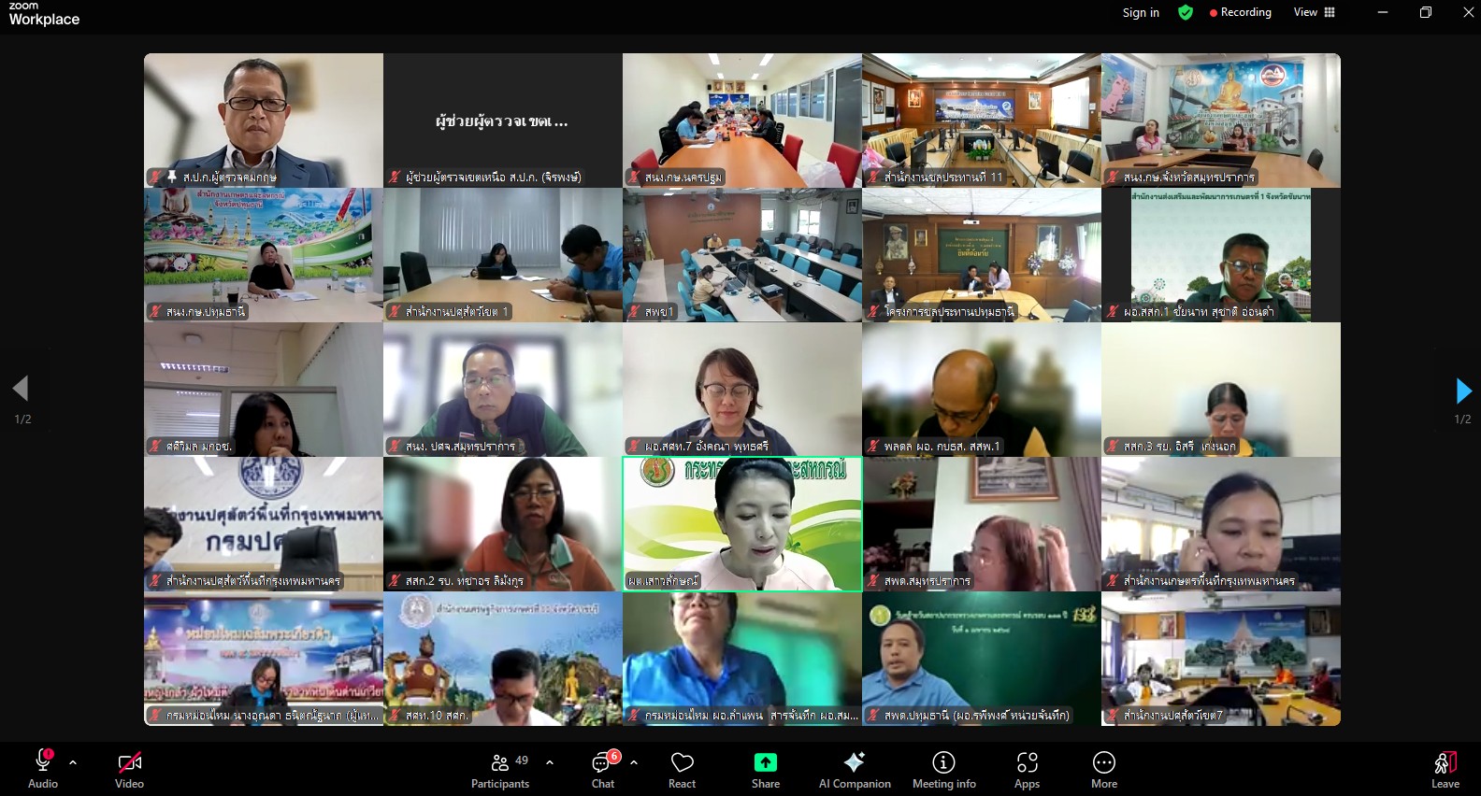This screenshot has width=1481, height=796.
Task: Go to next gallery page arrow
Action: [x=1463, y=391]
